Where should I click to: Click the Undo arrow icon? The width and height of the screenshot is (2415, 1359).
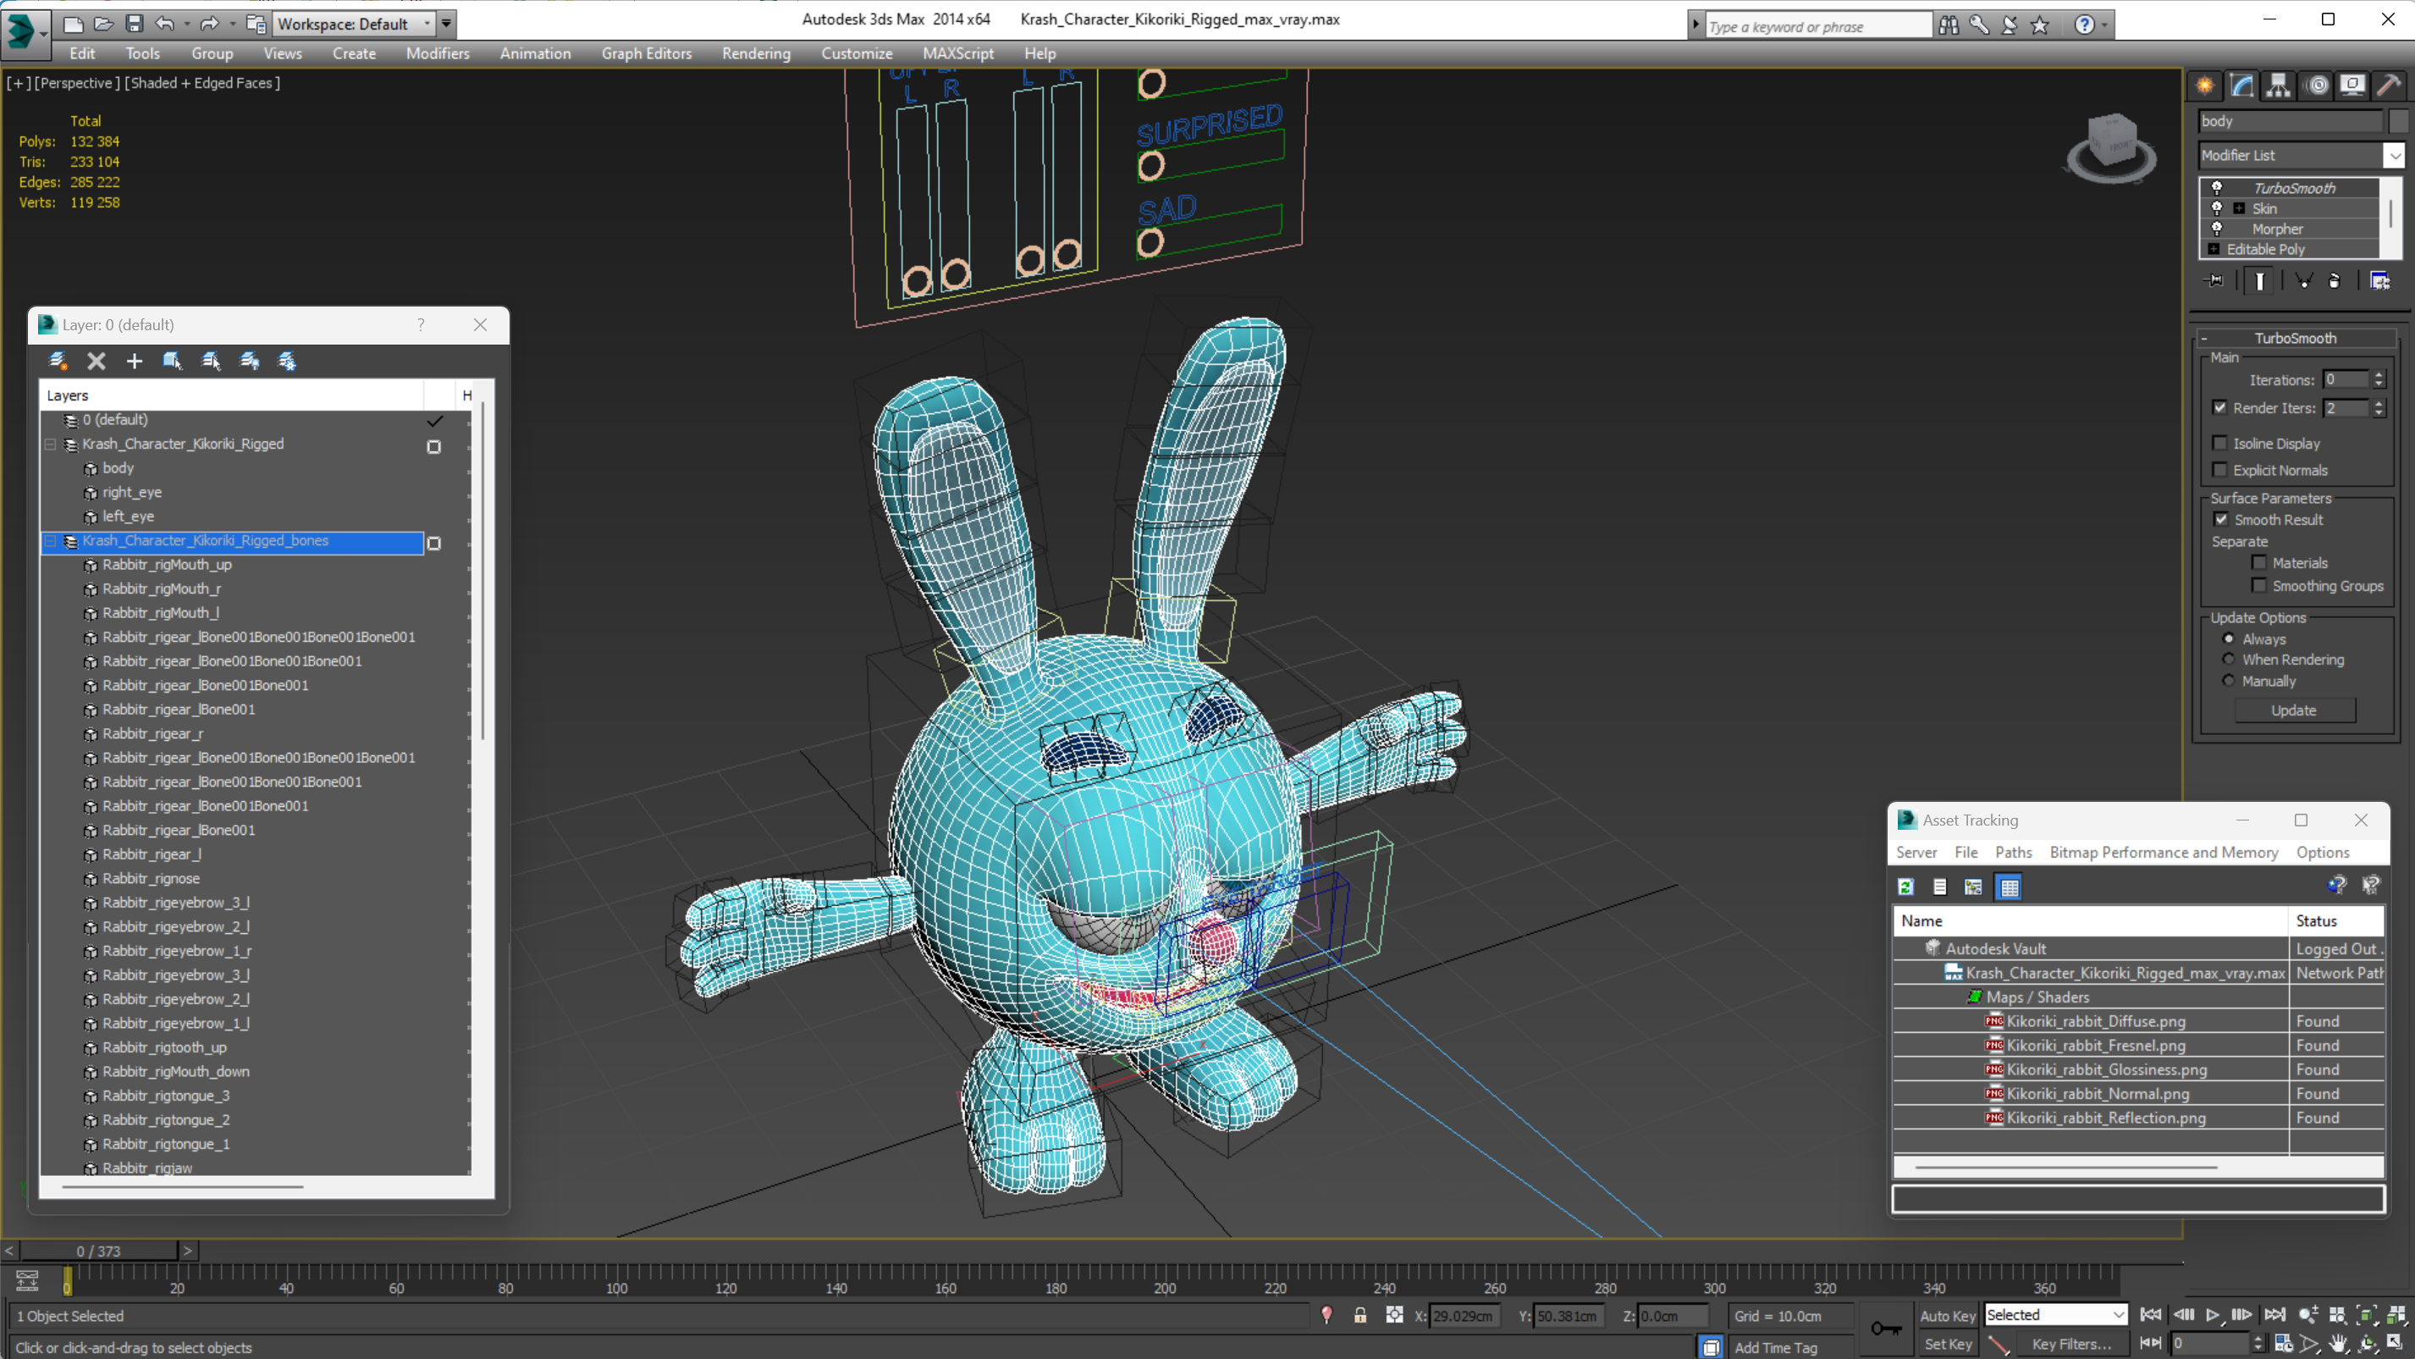165,24
